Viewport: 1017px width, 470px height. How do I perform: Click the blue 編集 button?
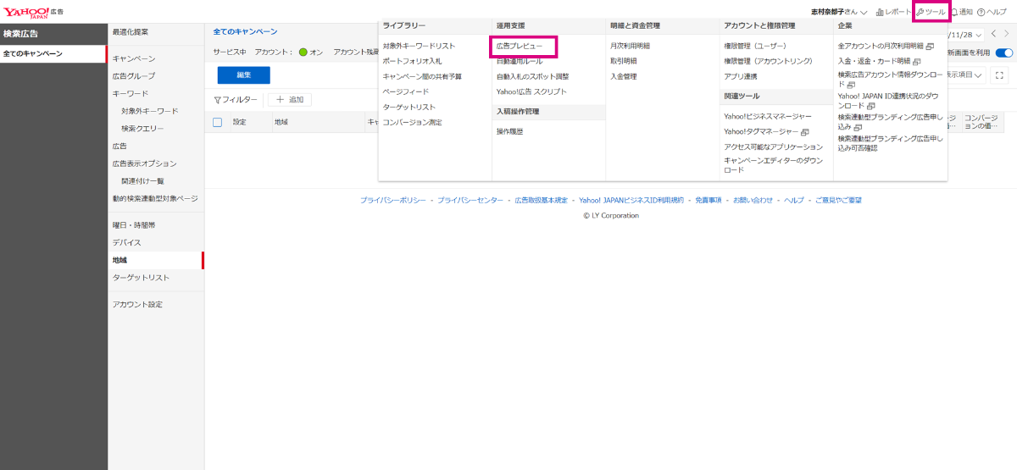(243, 75)
